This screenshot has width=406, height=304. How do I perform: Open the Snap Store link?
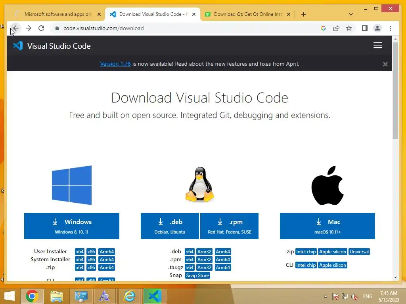coord(197,275)
